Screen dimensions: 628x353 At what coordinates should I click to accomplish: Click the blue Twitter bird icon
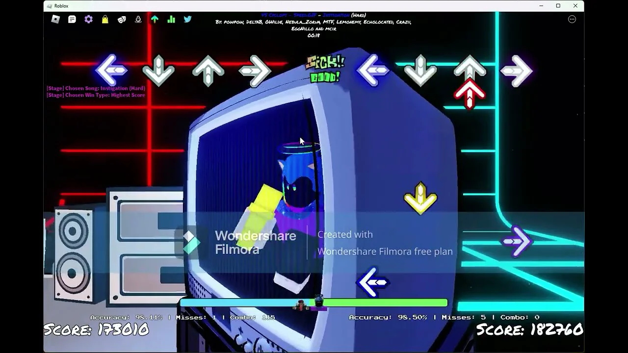187,20
